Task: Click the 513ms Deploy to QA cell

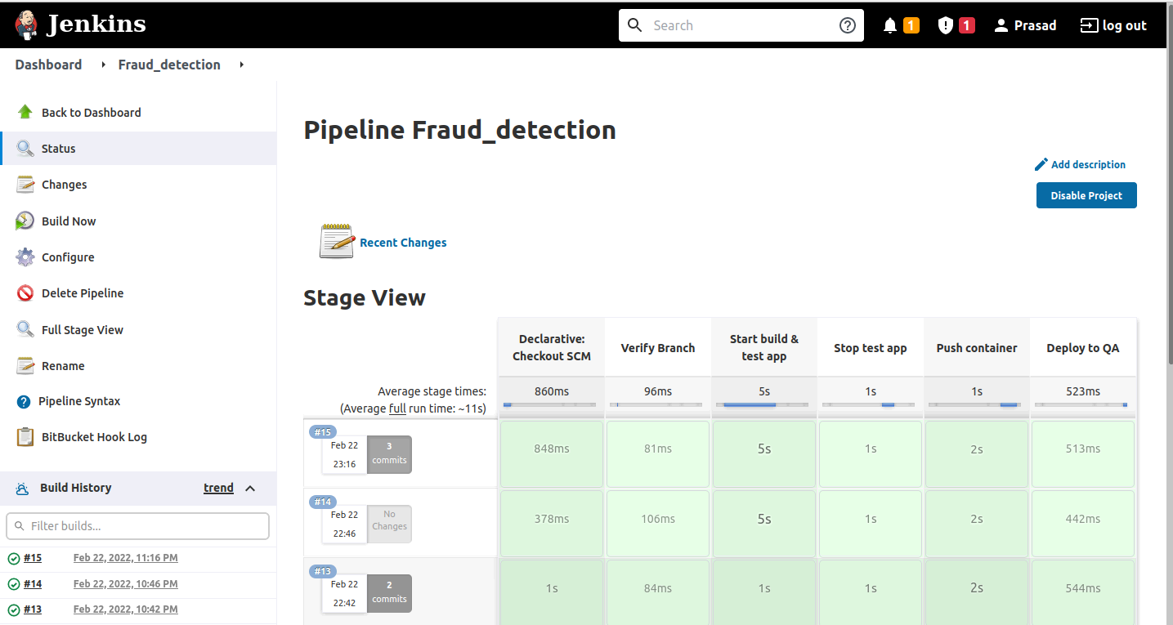Action: pos(1083,453)
